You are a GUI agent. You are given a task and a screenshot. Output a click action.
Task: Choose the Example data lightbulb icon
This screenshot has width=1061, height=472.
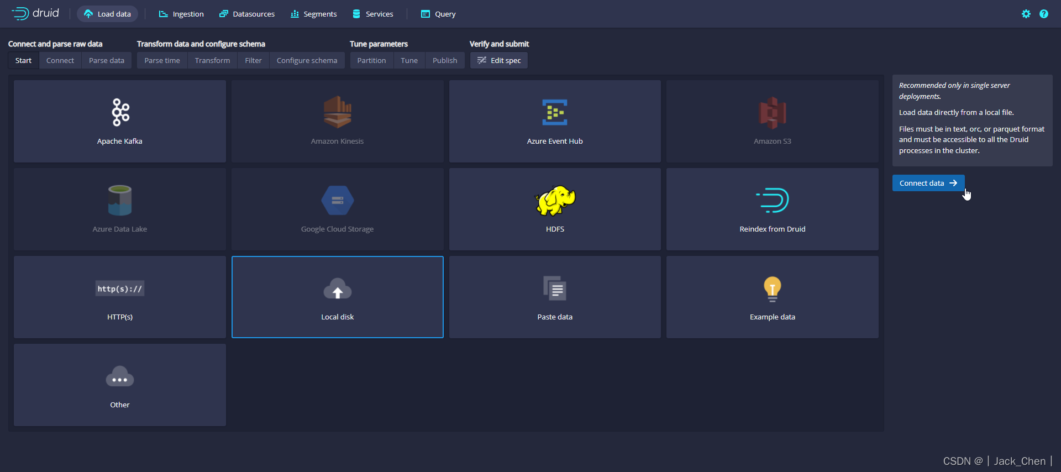pos(773,289)
